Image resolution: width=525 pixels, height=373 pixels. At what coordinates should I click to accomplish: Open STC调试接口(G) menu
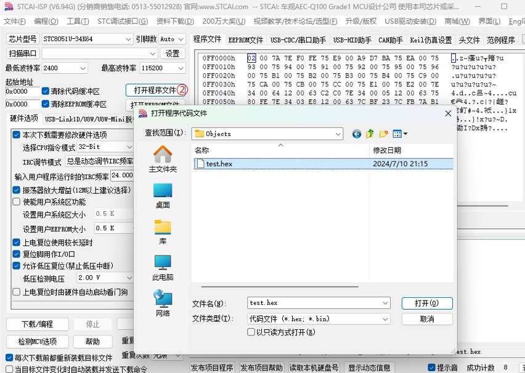pos(123,22)
